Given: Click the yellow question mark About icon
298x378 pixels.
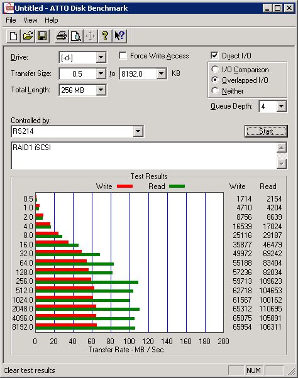Looking at the screenshot, I should [105, 36].
